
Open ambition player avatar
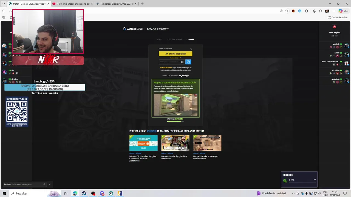pos(347,80)
